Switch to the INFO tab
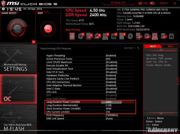The image size is (180, 134). click(171, 47)
